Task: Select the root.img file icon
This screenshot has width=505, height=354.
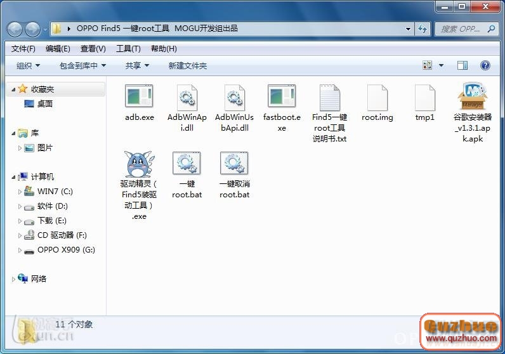Action: pos(377,97)
